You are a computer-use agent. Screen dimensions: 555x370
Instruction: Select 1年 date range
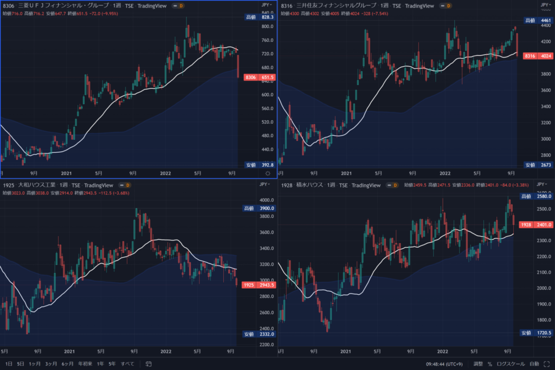(100, 363)
